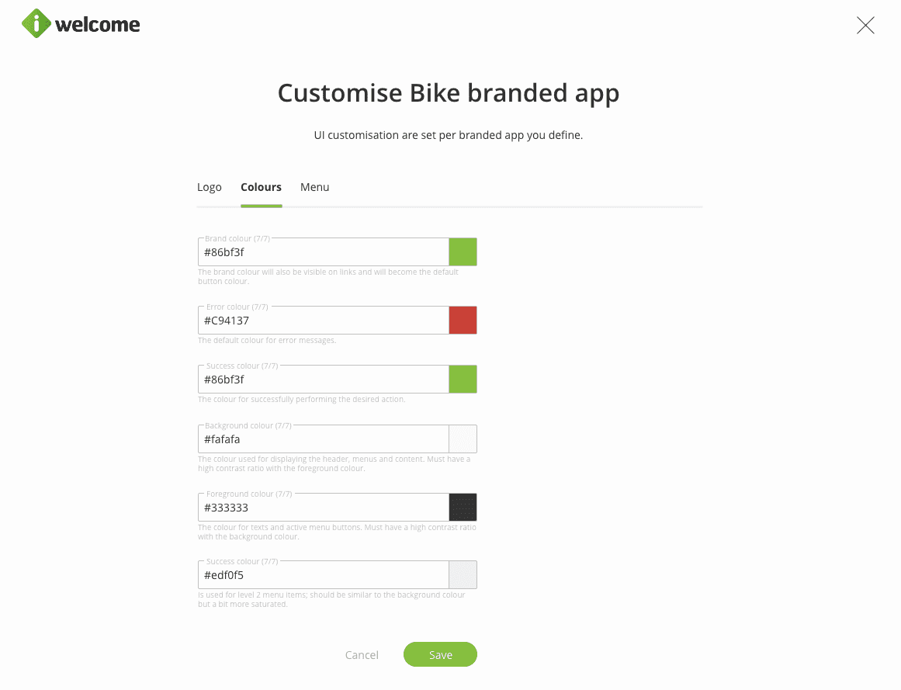Open the Menu tab

(x=315, y=187)
